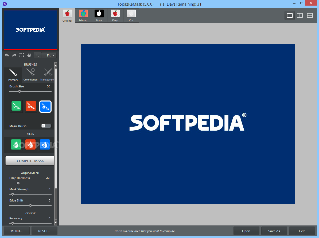Toggle the Magic Brush switch
This screenshot has height=238, width=319.
point(46,126)
